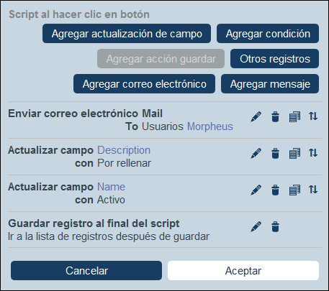
Task: Delete the Actualizar campo Description action
Action: [x=275, y=154]
